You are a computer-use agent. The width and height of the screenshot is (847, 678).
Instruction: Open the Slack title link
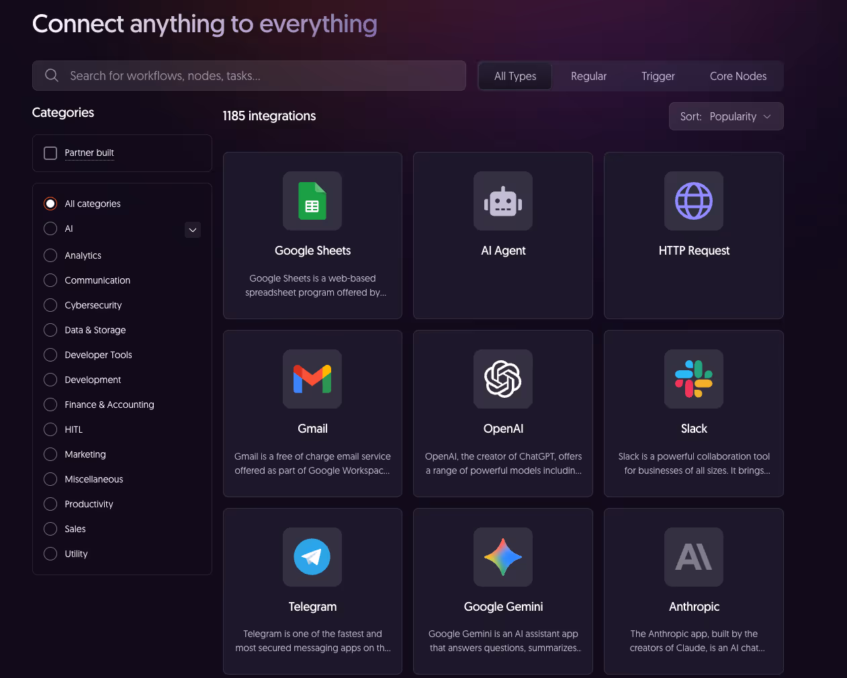[694, 429]
